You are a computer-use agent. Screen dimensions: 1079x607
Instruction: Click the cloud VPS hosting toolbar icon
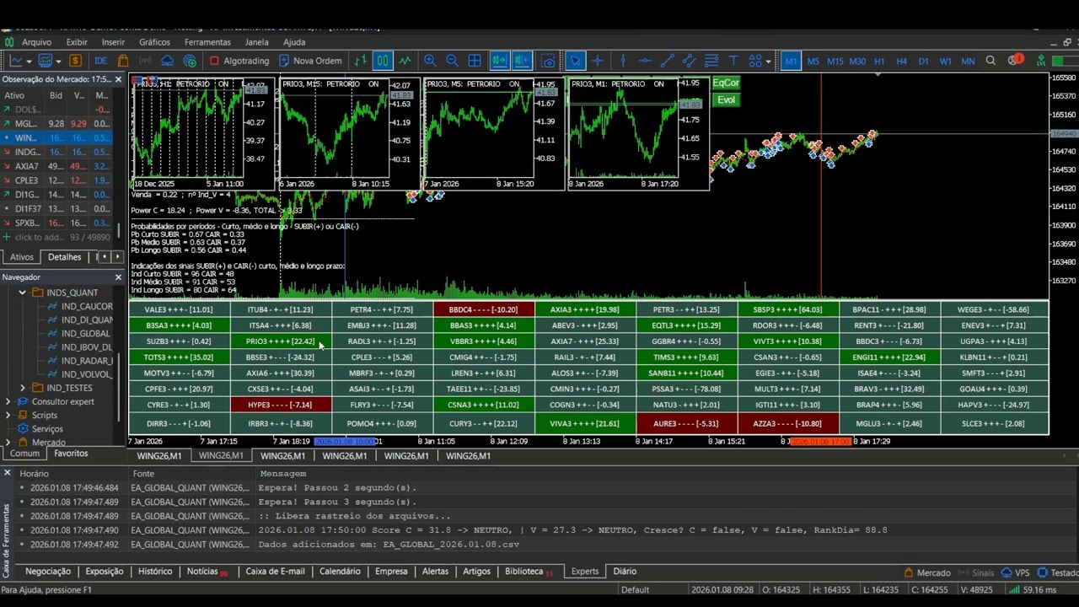(168, 61)
